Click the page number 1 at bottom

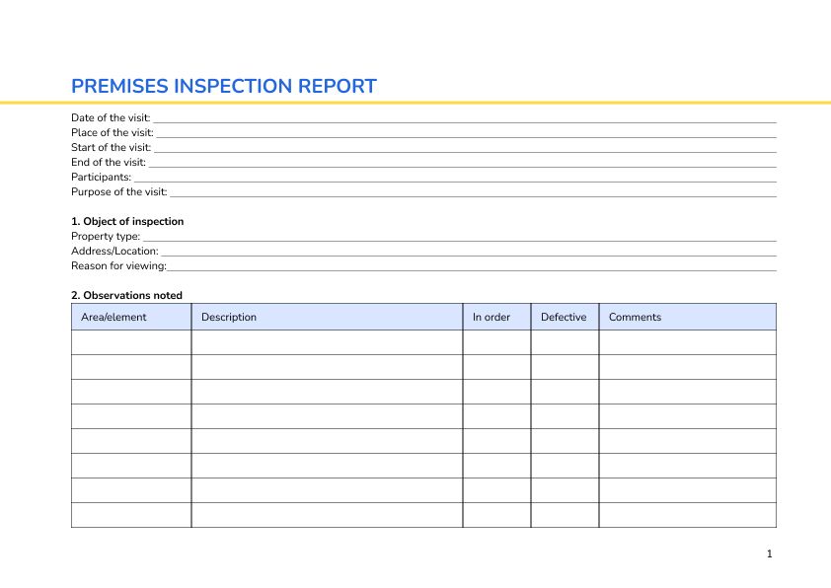point(769,553)
